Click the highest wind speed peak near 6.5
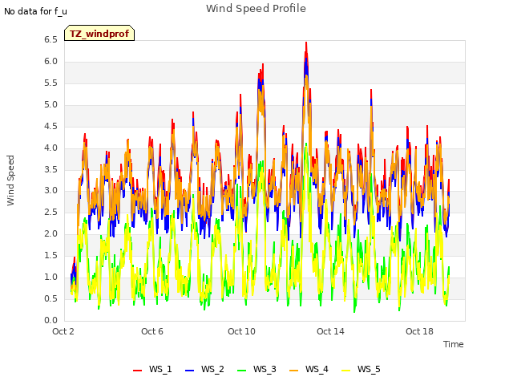The image size is (513, 385). coord(306,43)
